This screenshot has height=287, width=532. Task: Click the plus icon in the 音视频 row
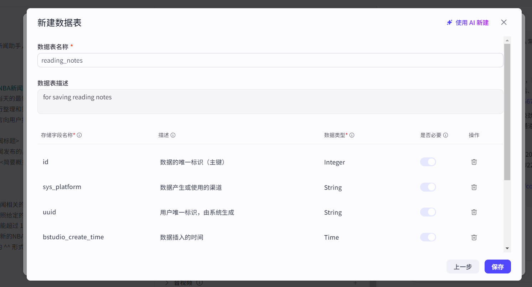point(355,282)
